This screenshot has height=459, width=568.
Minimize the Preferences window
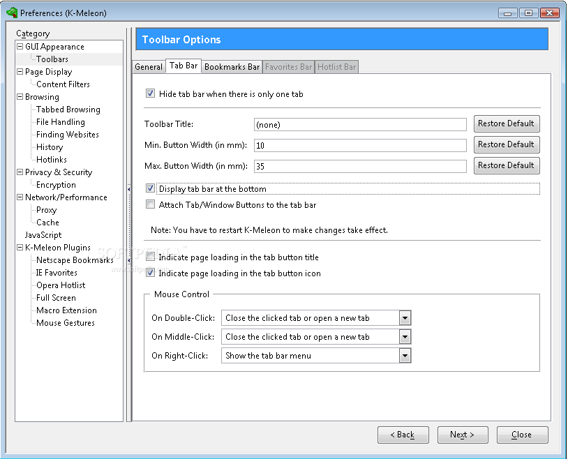tap(507, 13)
